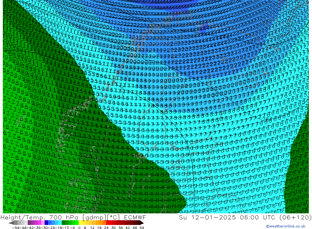The width and height of the screenshot is (312, 229).
Task: Click the '36' positive scale label
Action: pos(120,228)
